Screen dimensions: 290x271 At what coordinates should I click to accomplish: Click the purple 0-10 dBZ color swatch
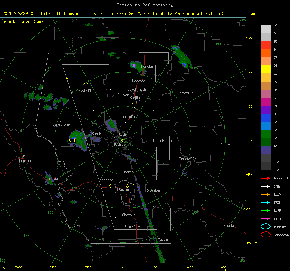click(266, 150)
